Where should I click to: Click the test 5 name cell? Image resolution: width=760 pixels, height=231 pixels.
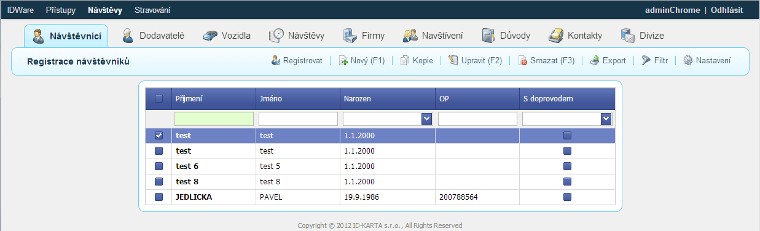pos(298,166)
